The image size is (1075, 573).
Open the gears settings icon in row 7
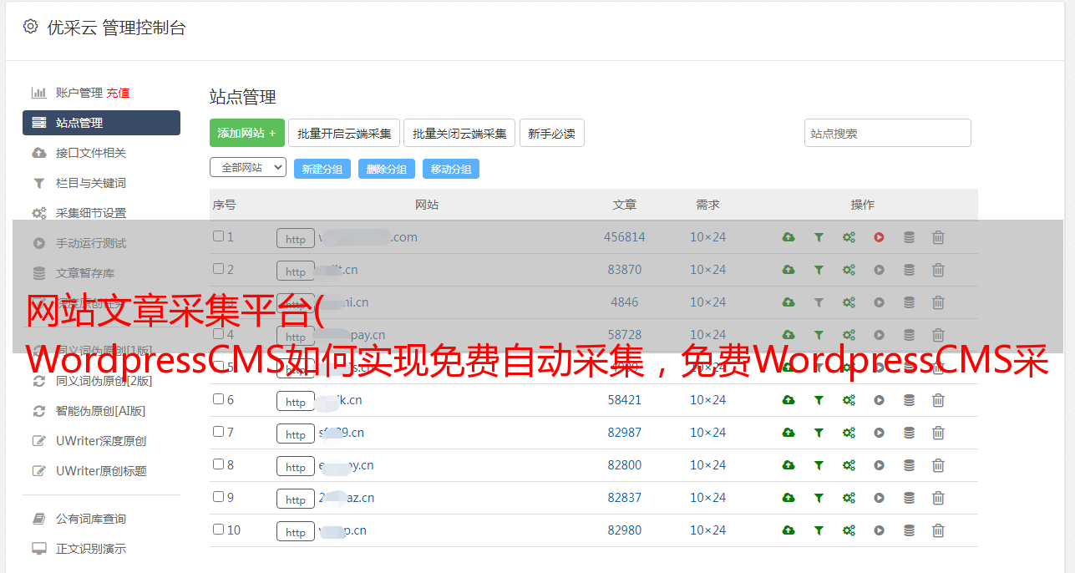849,433
